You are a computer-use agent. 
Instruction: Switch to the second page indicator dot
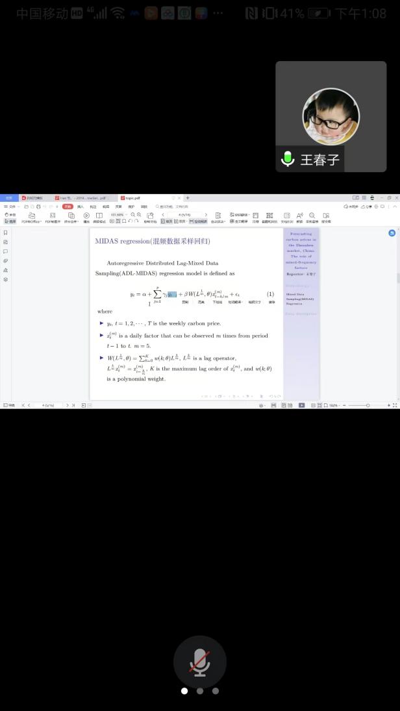(x=200, y=691)
